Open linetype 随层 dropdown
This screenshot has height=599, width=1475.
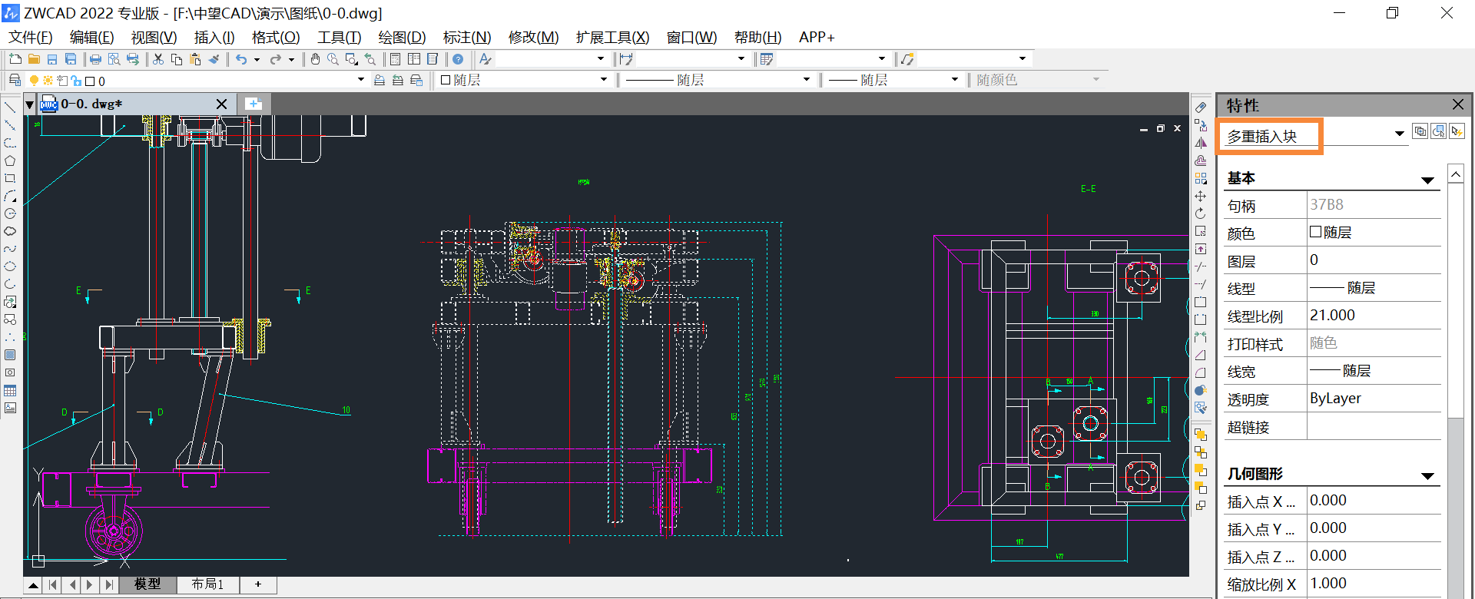807,80
